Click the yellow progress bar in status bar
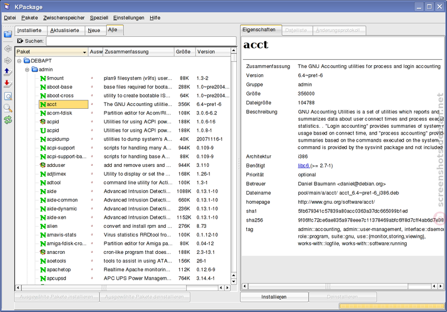The height and width of the screenshot is (312, 447). tap(392, 306)
